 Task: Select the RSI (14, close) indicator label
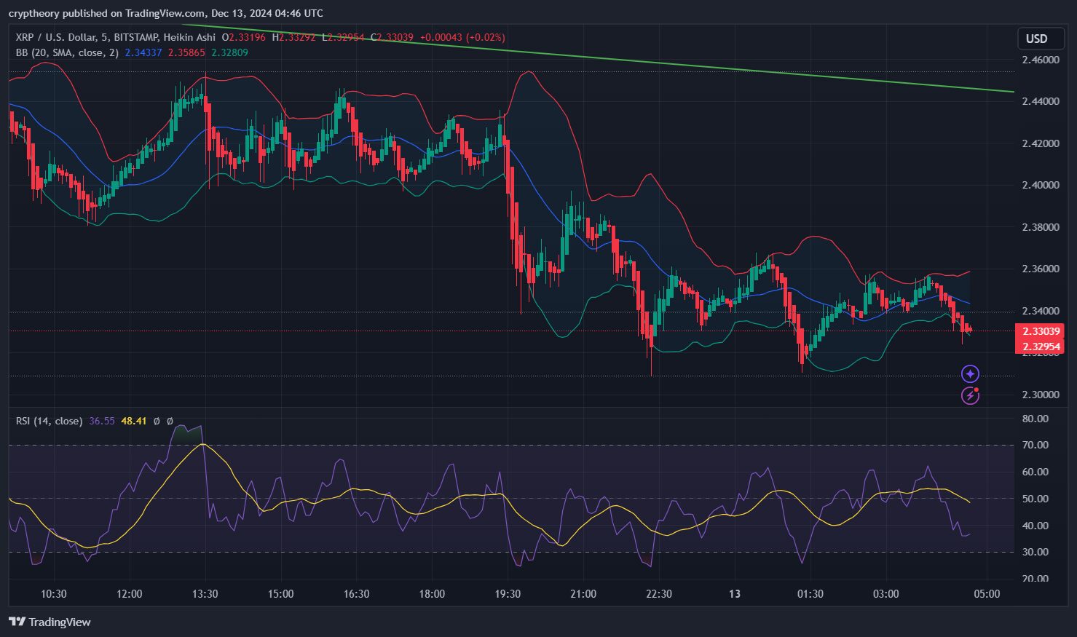coord(50,421)
